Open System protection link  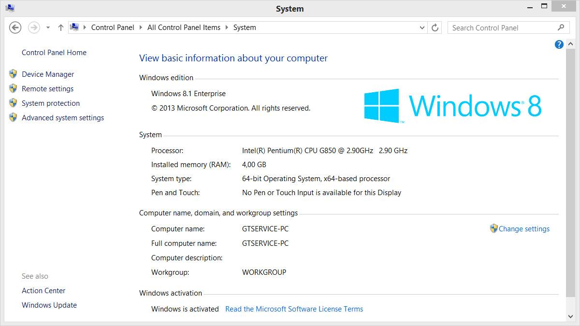(x=51, y=103)
